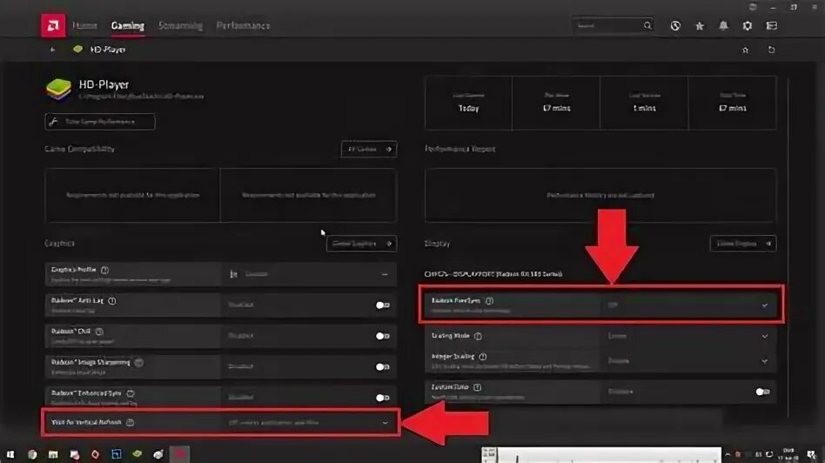Click Wait for Vertical Refresh info icon

(x=130, y=422)
